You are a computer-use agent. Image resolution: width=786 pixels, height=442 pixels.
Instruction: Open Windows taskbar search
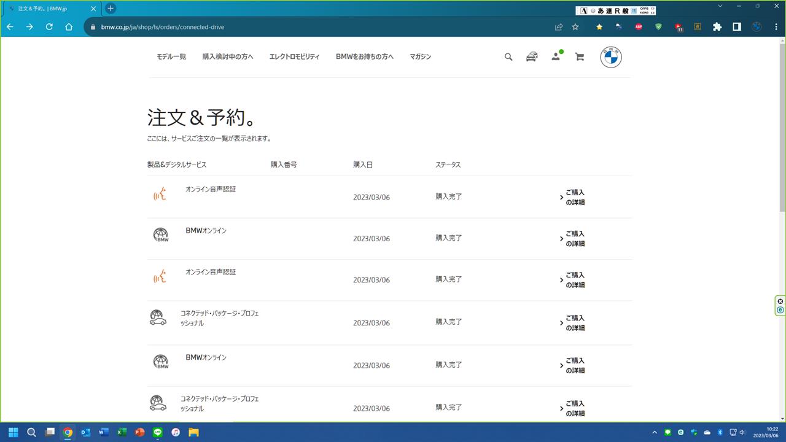[x=32, y=432]
